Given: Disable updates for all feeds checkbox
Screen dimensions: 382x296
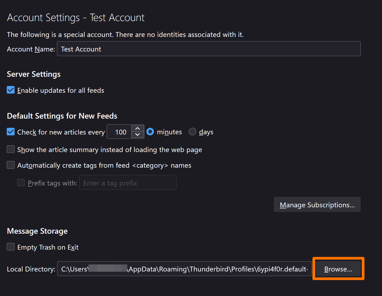Looking at the screenshot, I should [11, 90].
